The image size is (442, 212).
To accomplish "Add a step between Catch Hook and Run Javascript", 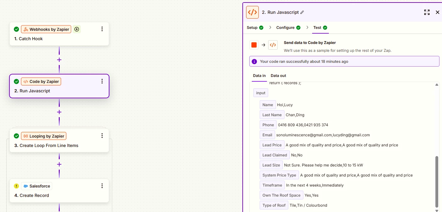I will tap(59, 60).
